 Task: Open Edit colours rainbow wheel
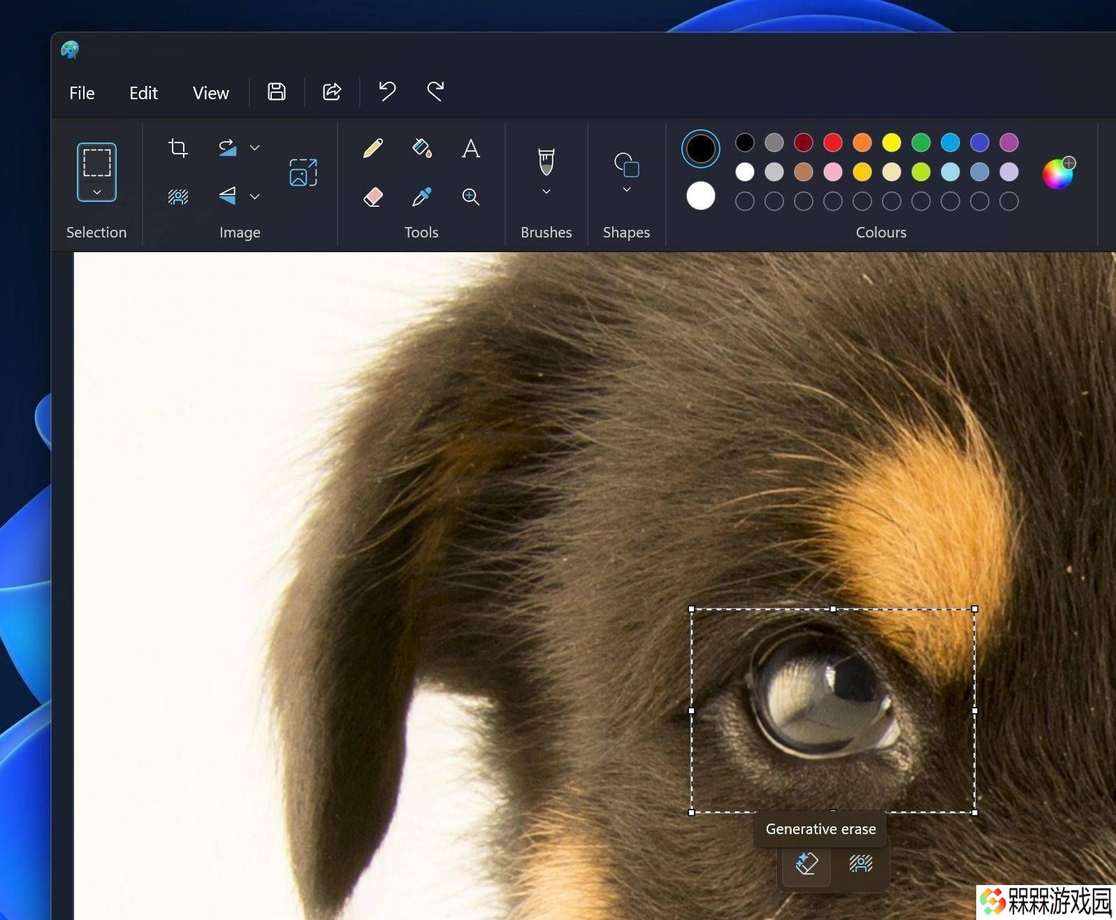[x=1058, y=173]
